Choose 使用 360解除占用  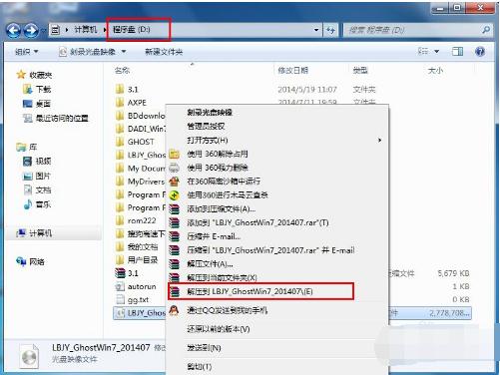(218, 154)
